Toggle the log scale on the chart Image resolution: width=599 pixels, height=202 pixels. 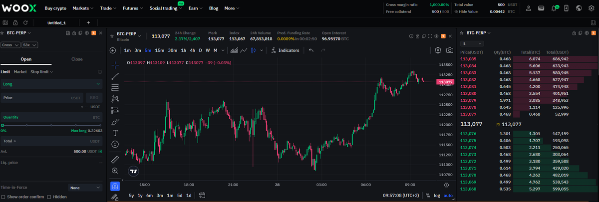click(x=437, y=196)
